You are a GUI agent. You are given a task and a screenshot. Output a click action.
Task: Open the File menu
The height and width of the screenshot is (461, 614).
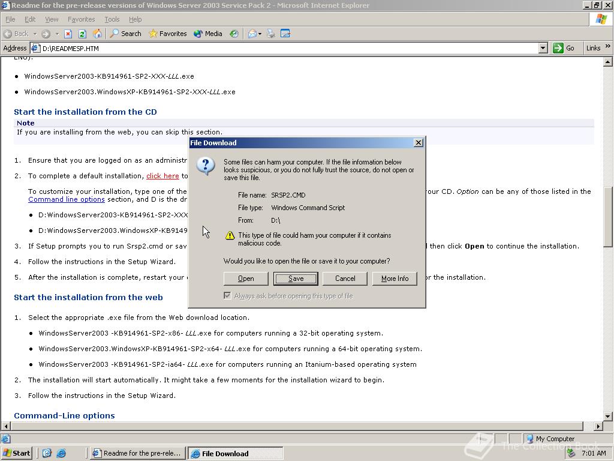coord(10,19)
